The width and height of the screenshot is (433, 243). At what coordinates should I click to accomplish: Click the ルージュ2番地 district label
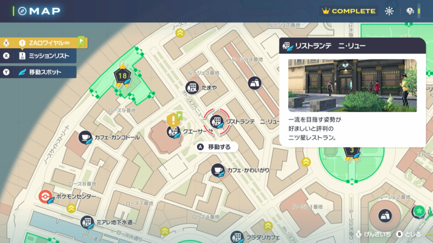point(395,197)
